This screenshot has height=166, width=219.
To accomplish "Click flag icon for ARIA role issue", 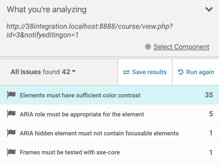I will click(11, 114).
